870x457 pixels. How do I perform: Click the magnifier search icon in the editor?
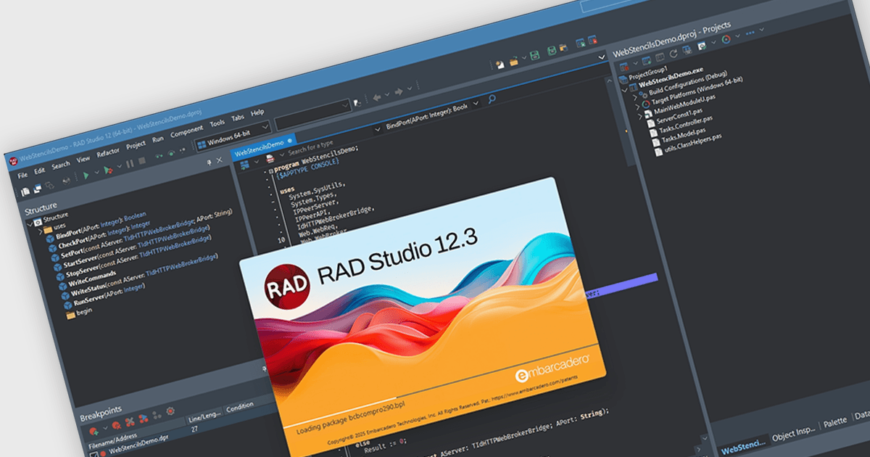click(492, 99)
